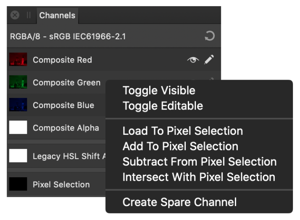This screenshot has height=220, width=300.
Task: Click the reset channels circular arrow icon
Action: pos(210,36)
